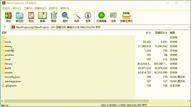Click the type cell 文本文档
The image size is (191, 107).
175,86
